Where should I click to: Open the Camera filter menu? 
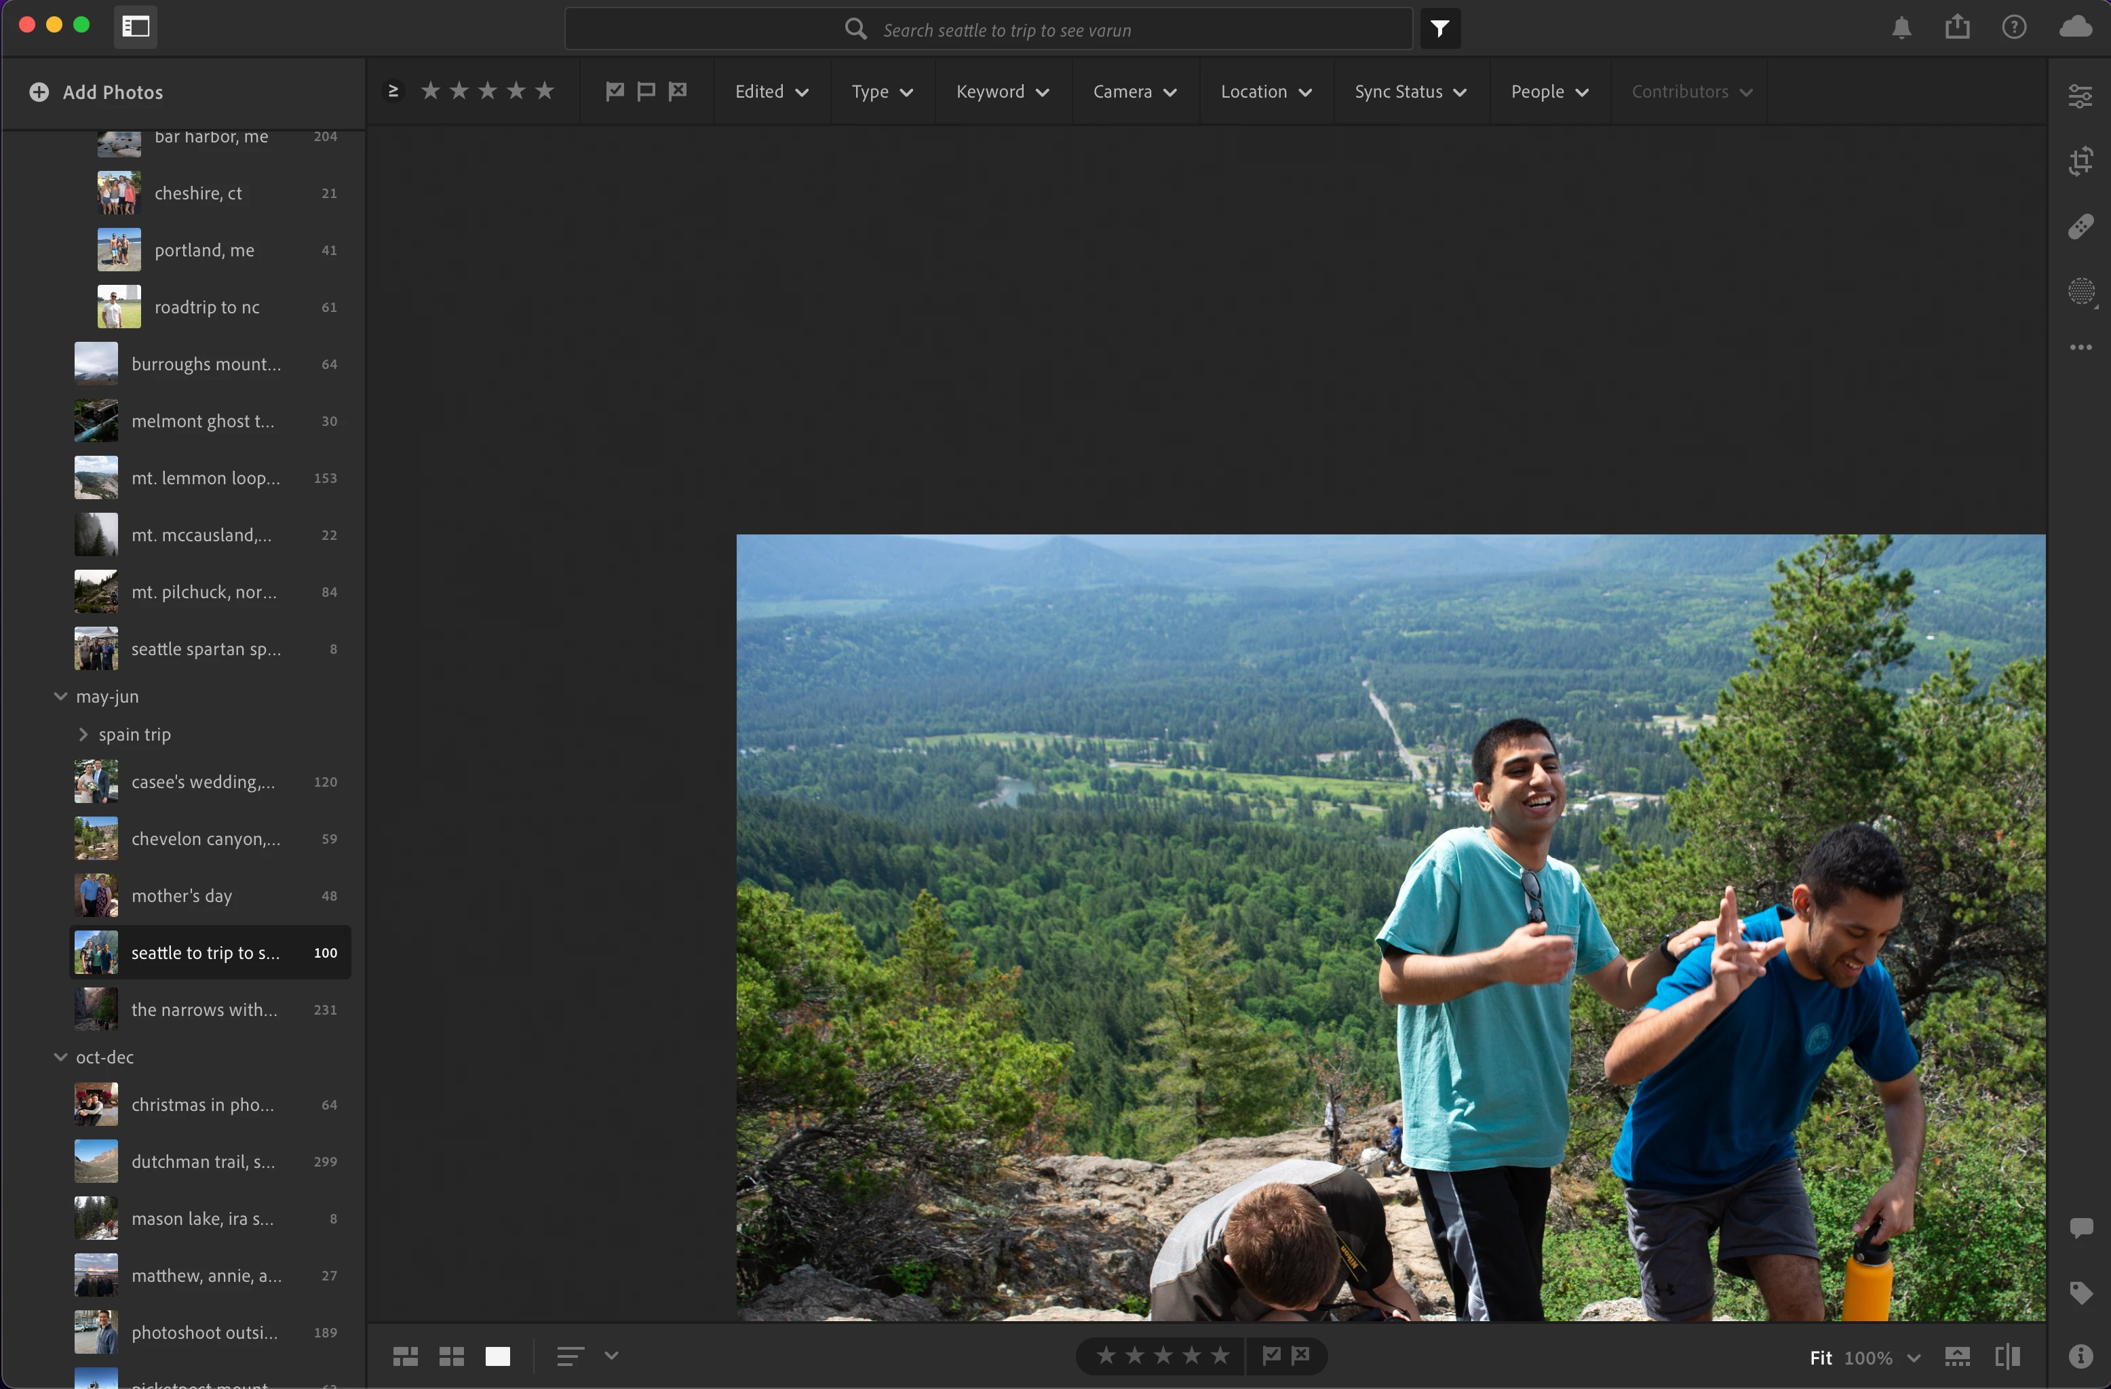[1134, 92]
